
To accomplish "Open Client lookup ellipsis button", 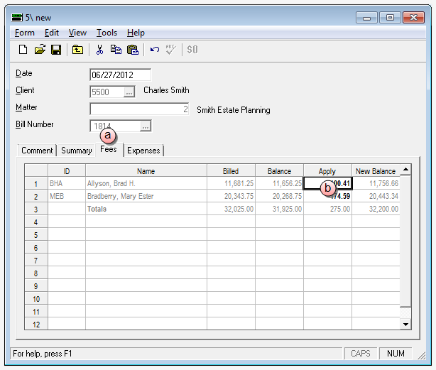I will (129, 92).
